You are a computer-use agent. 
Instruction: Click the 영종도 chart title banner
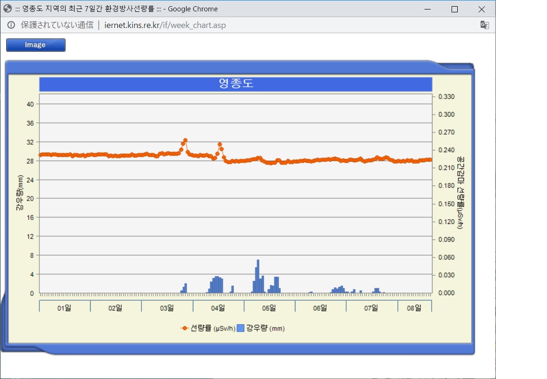pos(236,84)
